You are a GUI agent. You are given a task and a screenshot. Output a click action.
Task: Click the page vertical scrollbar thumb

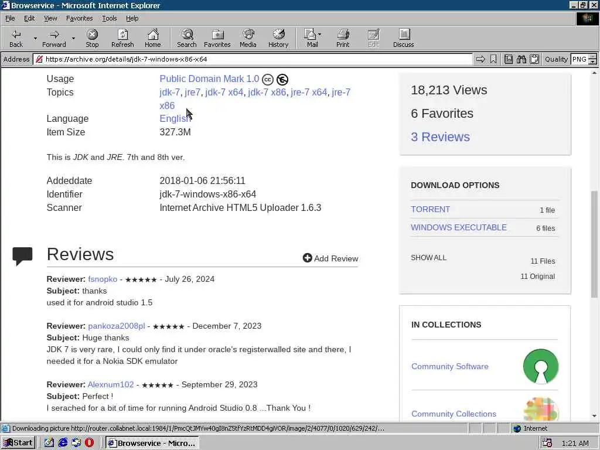[x=594, y=245]
